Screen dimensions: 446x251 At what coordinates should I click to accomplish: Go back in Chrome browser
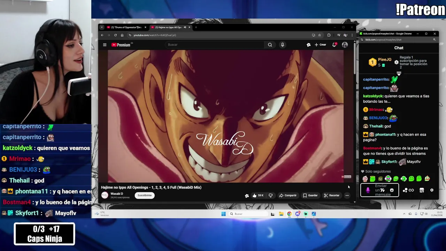tap(102, 35)
